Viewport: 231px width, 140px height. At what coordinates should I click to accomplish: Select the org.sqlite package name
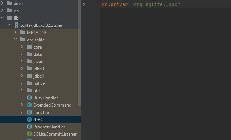36,40
